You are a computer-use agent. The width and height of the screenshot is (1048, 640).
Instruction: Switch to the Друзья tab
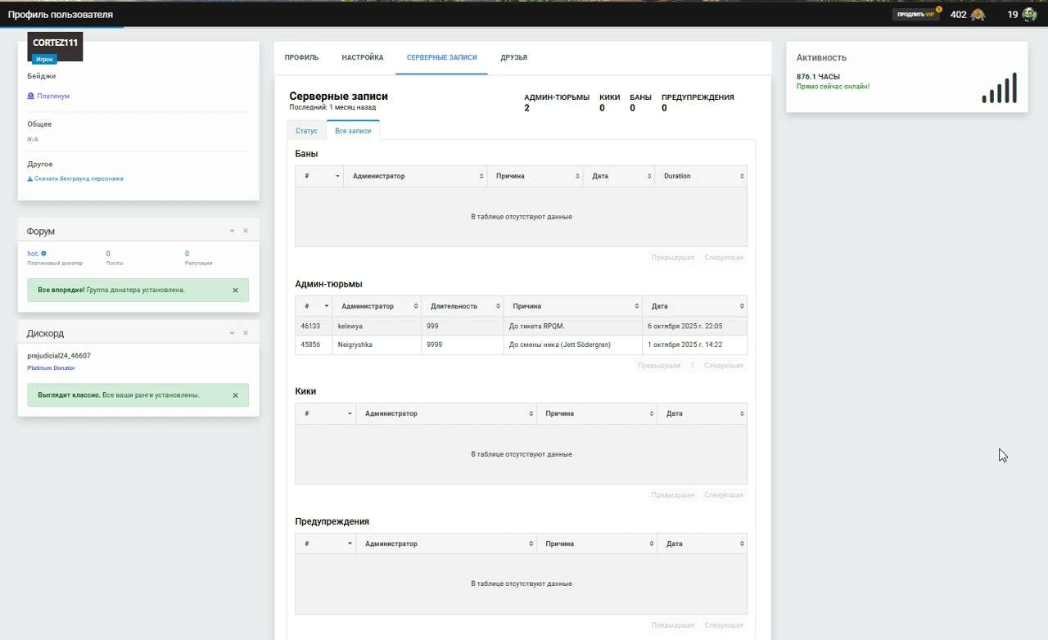[x=513, y=58]
